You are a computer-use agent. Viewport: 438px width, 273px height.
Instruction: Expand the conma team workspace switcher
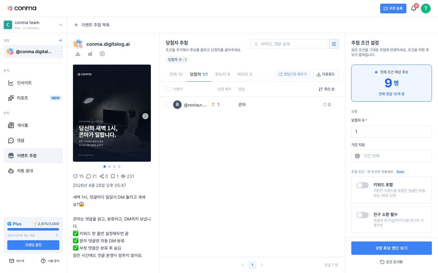click(x=33, y=25)
